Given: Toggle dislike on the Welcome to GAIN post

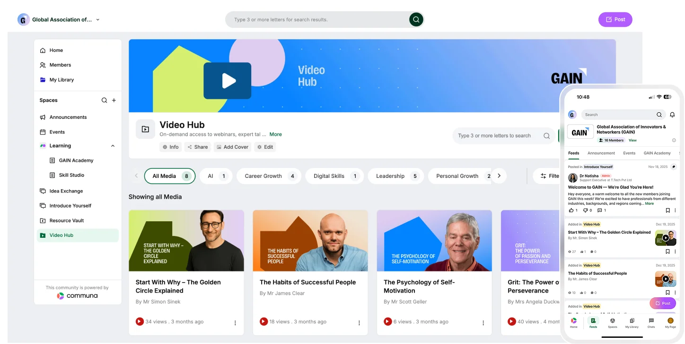Looking at the screenshot, I should coord(586,210).
